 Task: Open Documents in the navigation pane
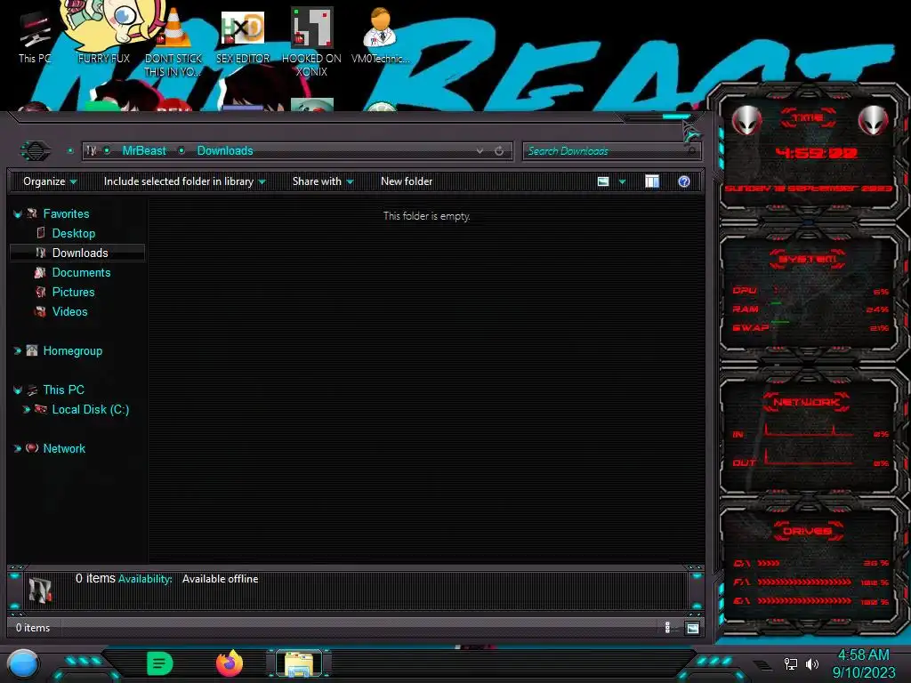tap(81, 272)
